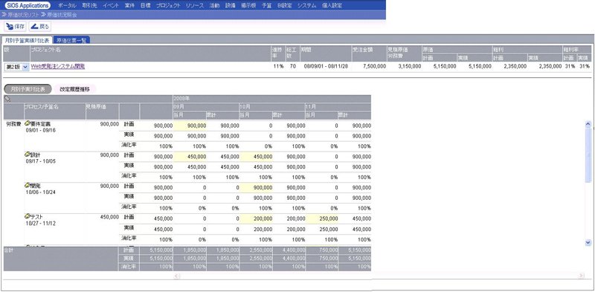Screen dimensions: 595x292
Task: Select the 改定履歴推移 sub-tab
Action: click(75, 89)
